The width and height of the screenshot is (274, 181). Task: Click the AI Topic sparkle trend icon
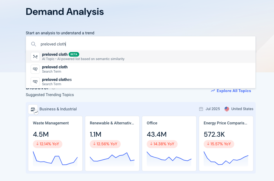(x=35, y=57)
